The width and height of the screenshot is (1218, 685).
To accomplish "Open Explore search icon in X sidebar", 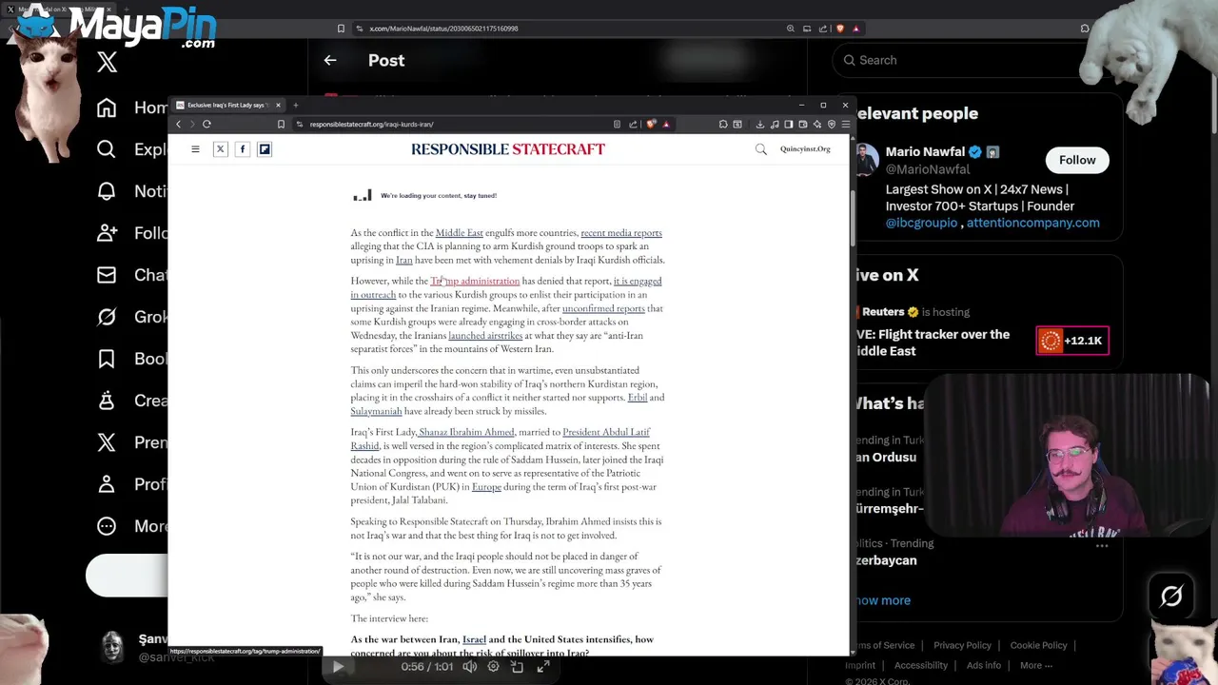I will coord(107,149).
